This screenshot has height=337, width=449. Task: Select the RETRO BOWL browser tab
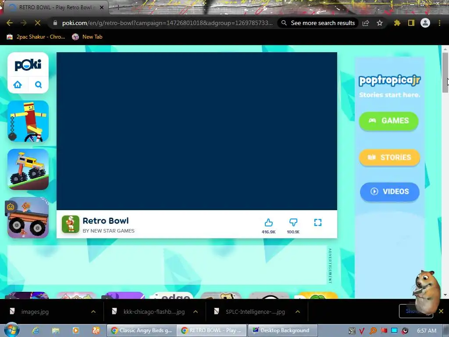55,7
